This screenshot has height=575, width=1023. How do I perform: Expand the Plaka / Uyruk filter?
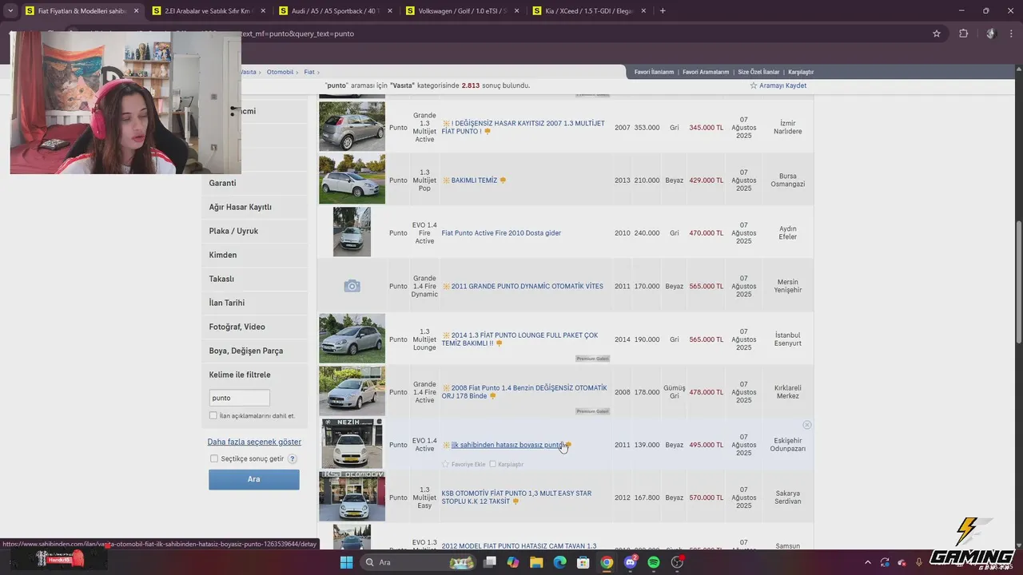(255, 231)
